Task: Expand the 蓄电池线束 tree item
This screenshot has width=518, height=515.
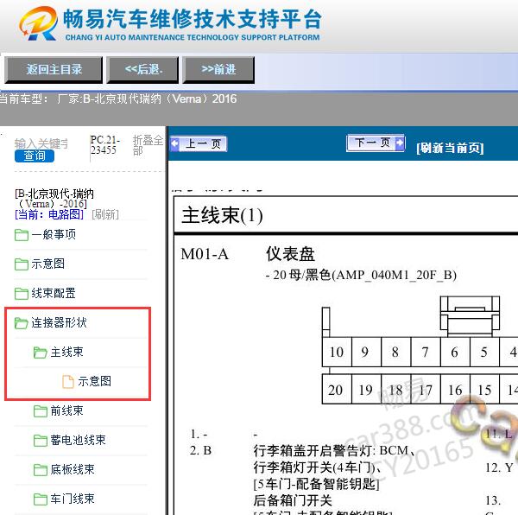Action: [x=78, y=440]
